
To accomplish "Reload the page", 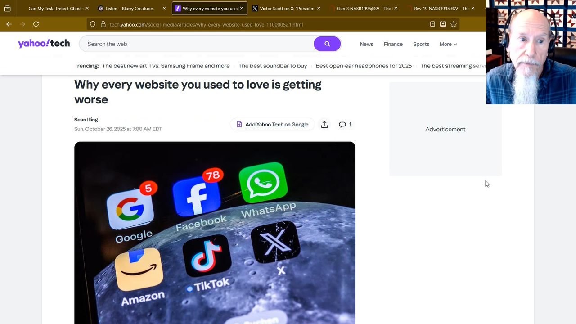I will (x=36, y=24).
